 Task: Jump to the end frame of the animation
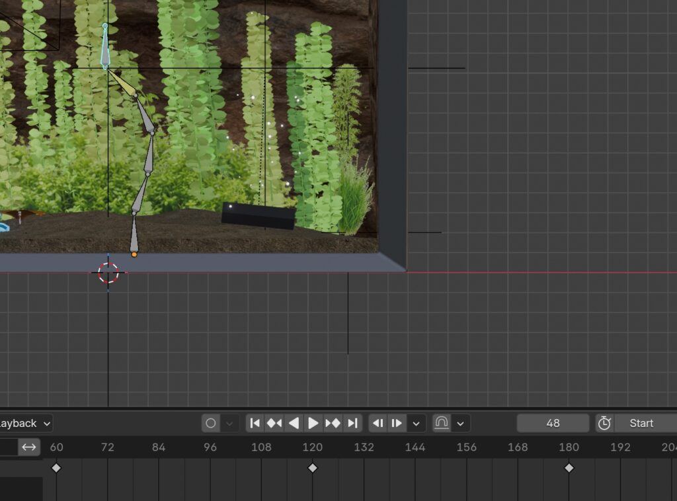[x=352, y=423]
